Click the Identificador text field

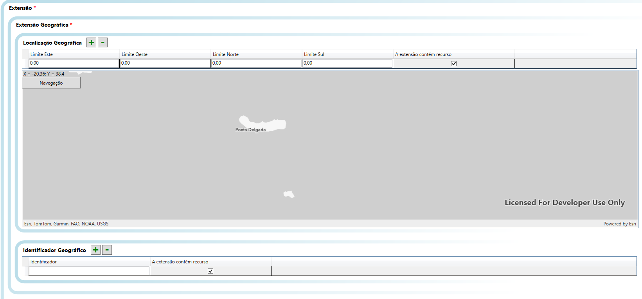tap(89, 271)
